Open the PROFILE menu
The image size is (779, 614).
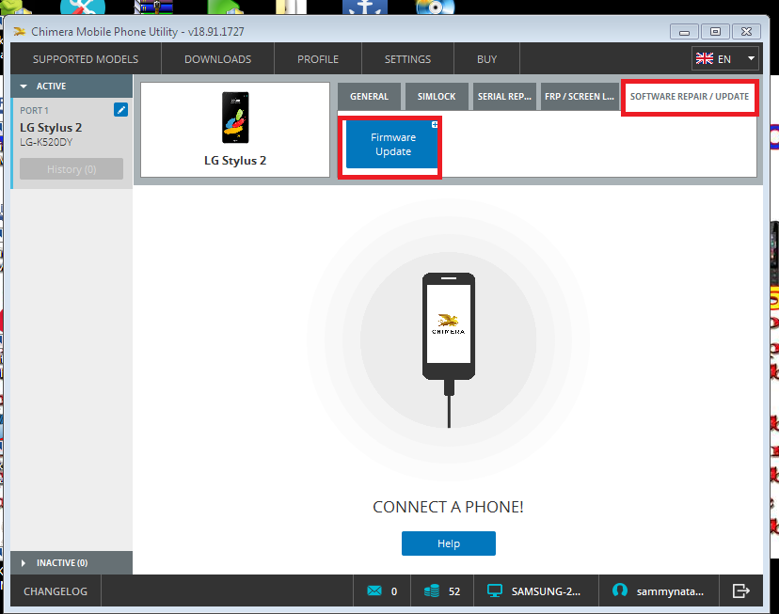pyautogui.click(x=318, y=59)
